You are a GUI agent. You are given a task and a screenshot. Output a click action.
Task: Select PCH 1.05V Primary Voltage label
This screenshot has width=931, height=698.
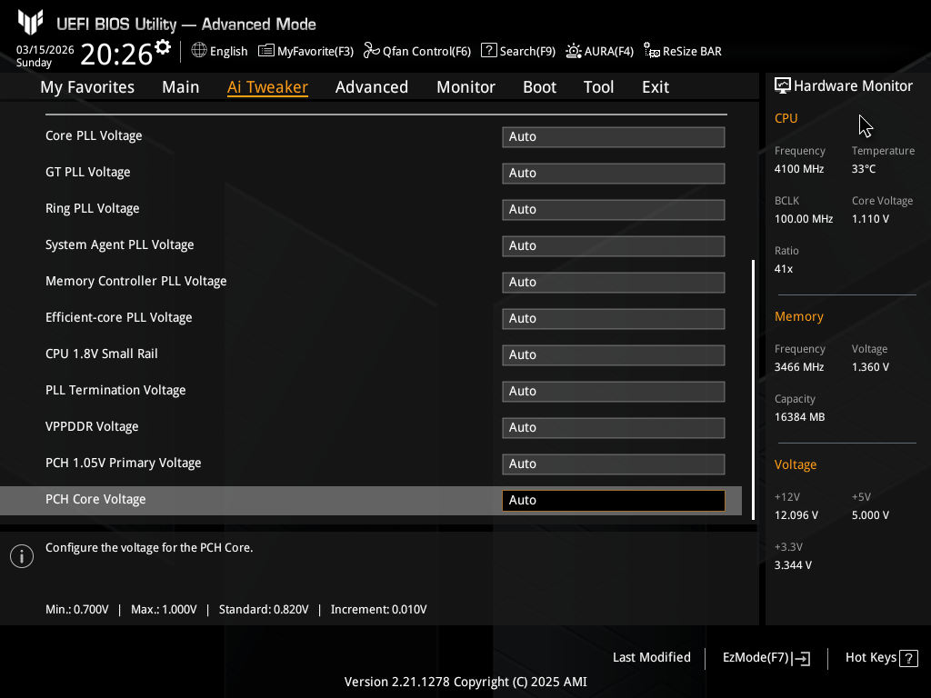(x=124, y=463)
